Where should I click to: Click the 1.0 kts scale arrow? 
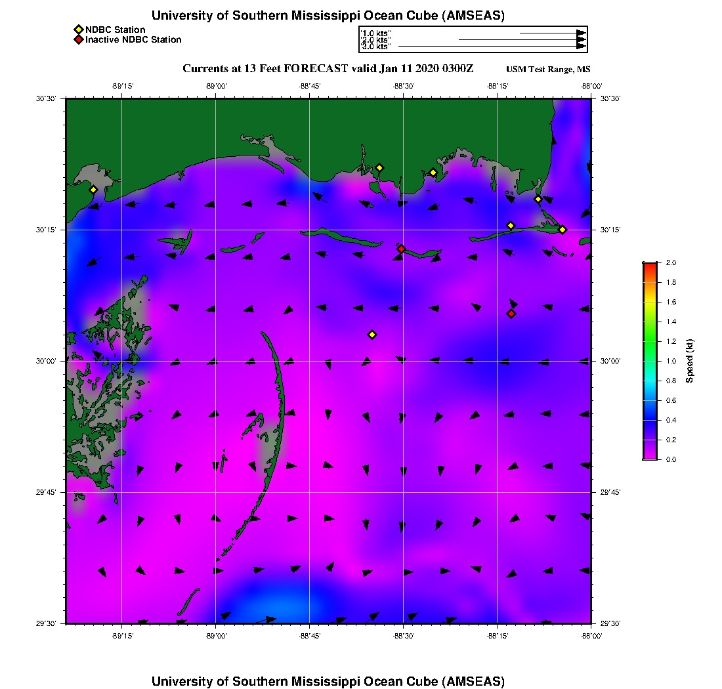[551, 33]
